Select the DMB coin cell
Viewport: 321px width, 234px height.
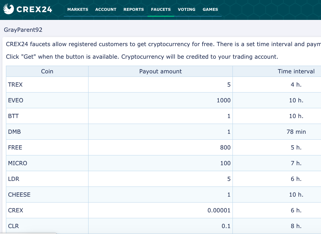point(47,132)
